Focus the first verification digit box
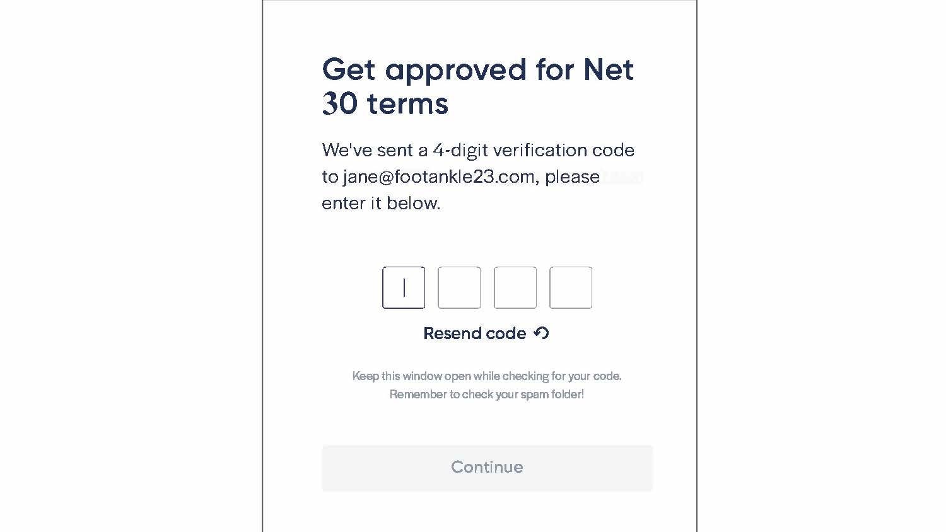 point(404,287)
